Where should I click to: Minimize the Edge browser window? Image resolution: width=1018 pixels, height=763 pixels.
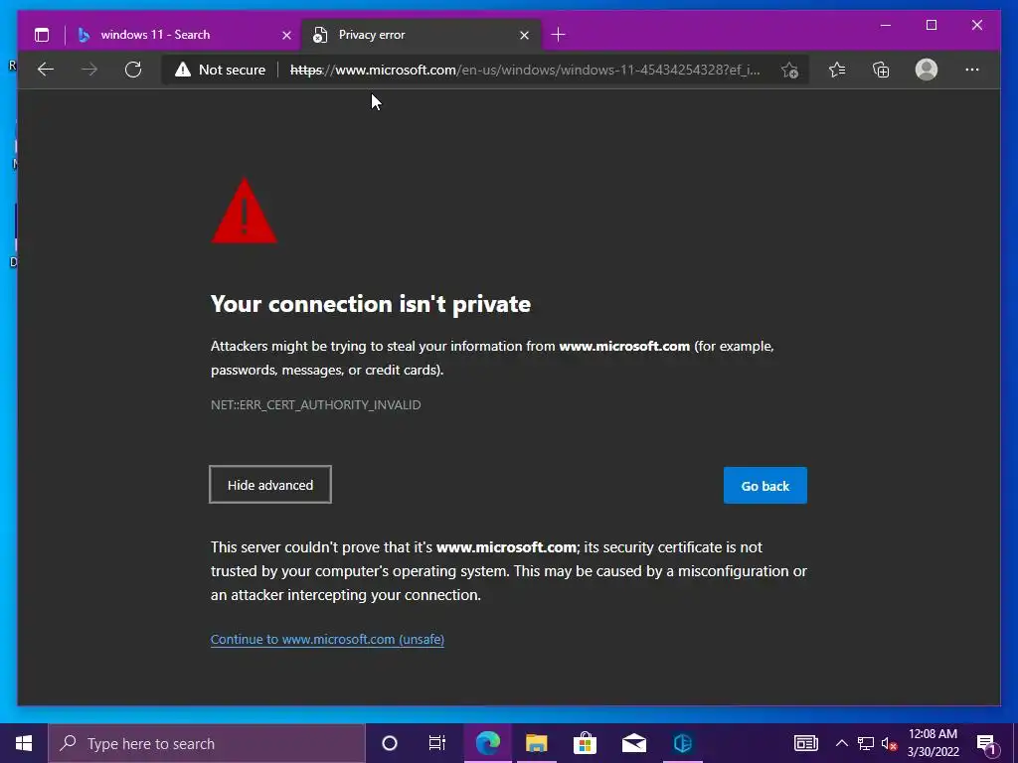click(x=886, y=25)
